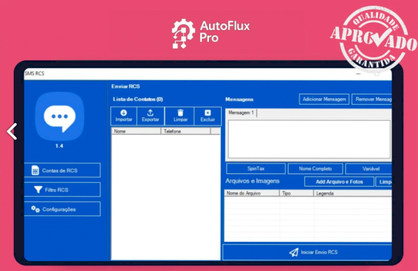Open the Filtro RCS section
The width and height of the screenshot is (418, 271).
tap(62, 190)
